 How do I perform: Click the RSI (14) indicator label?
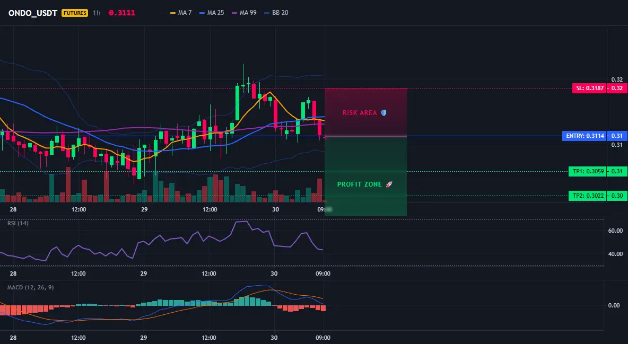tap(18, 223)
